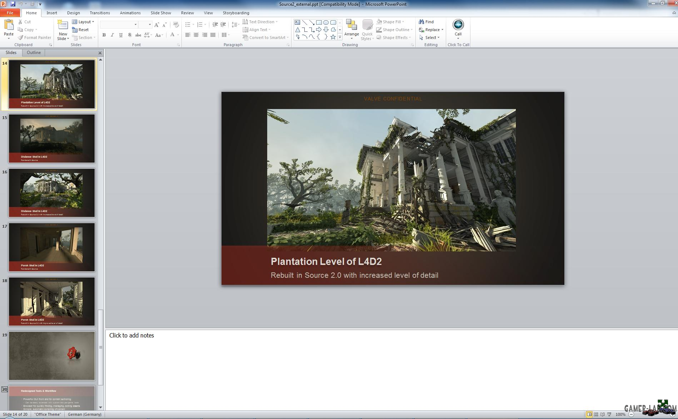The width and height of the screenshot is (678, 419).
Task: Toggle Normal view in status bar
Action: [589, 414]
